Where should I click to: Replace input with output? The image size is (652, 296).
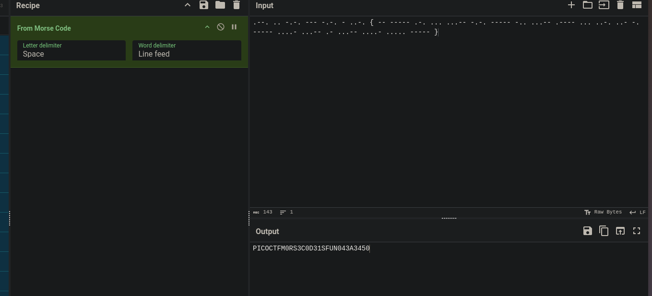pos(620,231)
